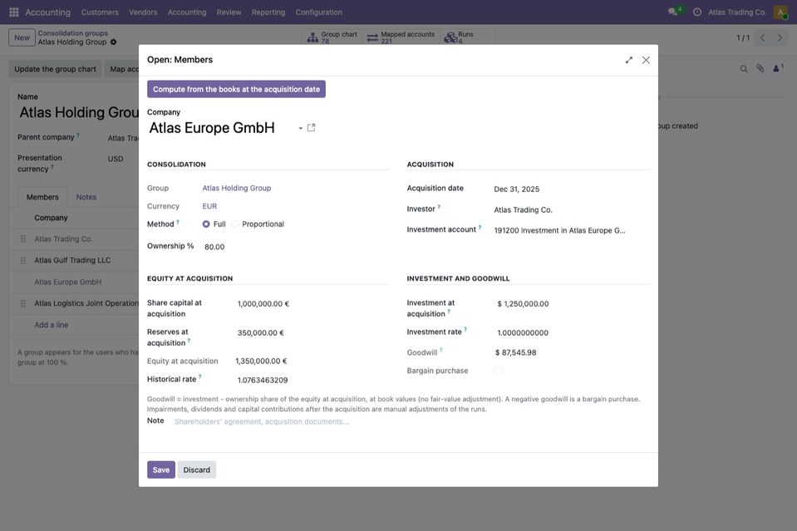
Task: Open the Company dropdown arrow
Action: click(300, 128)
